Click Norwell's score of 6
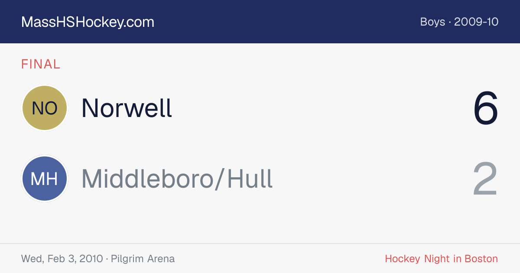The width and height of the screenshot is (520, 273). pos(486,108)
